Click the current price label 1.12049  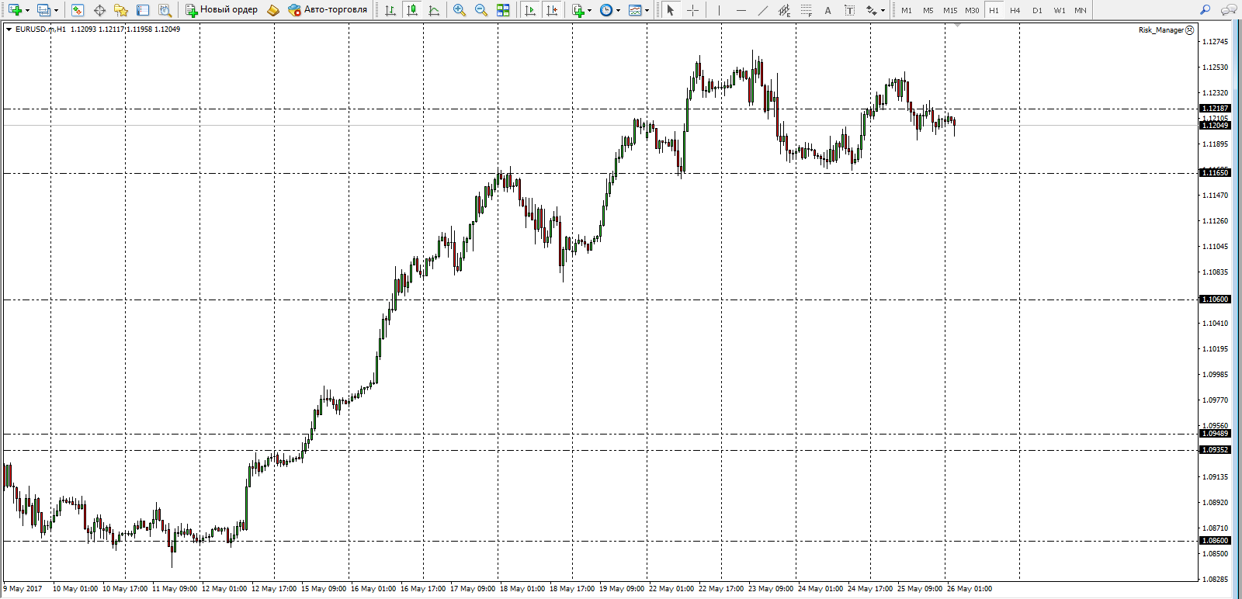tap(1215, 125)
